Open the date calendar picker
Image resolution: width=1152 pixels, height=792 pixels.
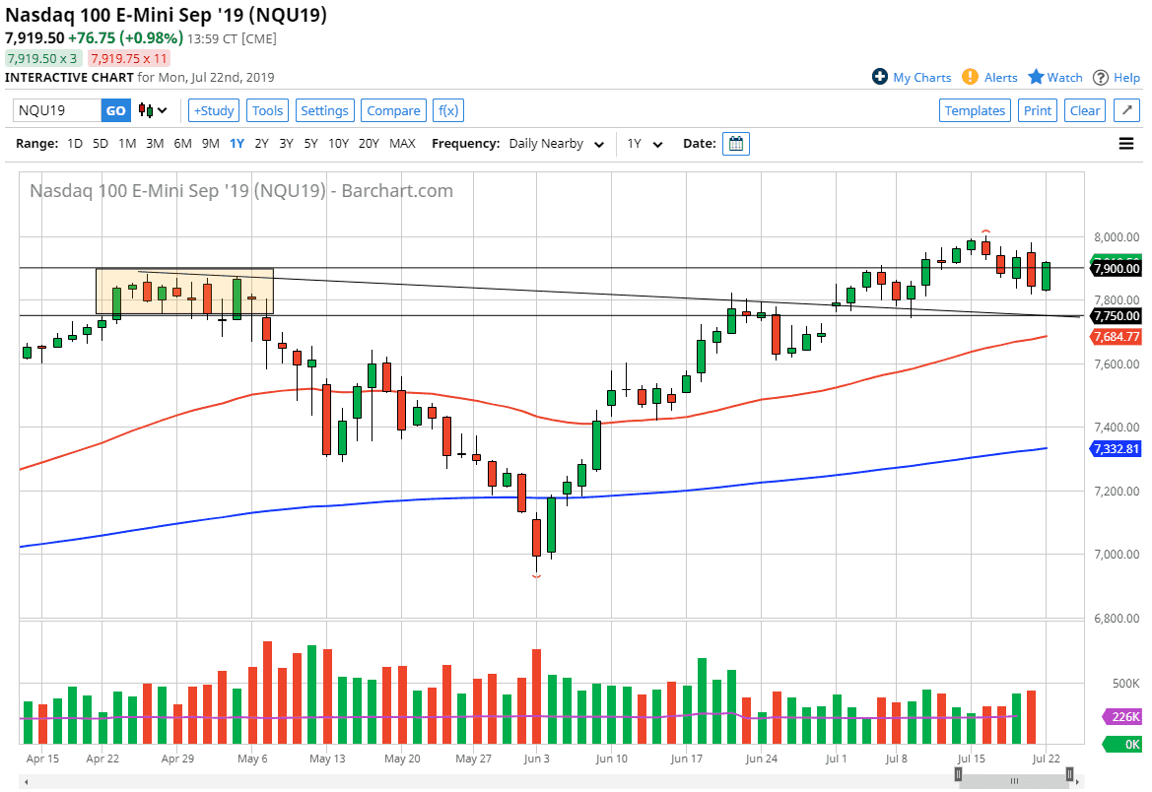[735, 144]
